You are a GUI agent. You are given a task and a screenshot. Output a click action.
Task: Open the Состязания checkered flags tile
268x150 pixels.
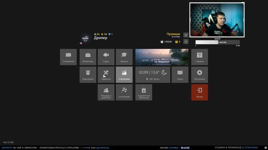124,92
